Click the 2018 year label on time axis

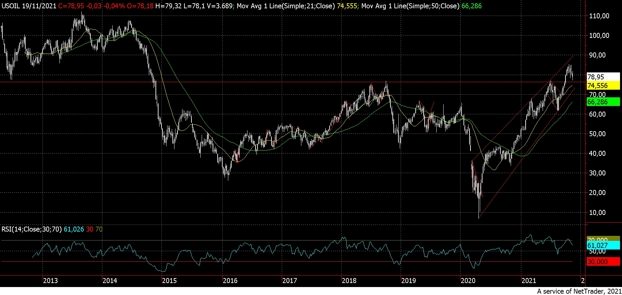(349, 281)
